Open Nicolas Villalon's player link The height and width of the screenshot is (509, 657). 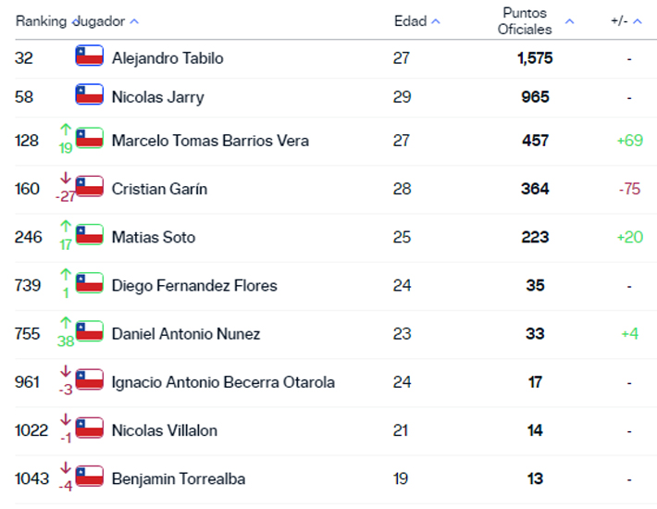(165, 430)
